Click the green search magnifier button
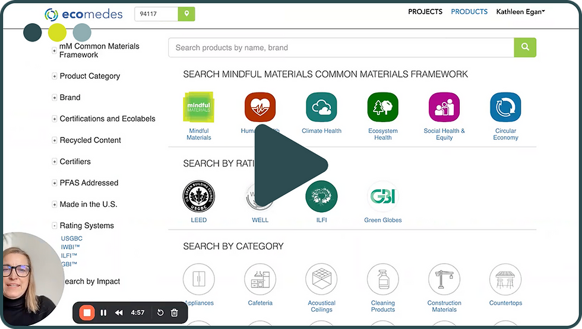Image resolution: width=582 pixels, height=329 pixels. coord(525,47)
